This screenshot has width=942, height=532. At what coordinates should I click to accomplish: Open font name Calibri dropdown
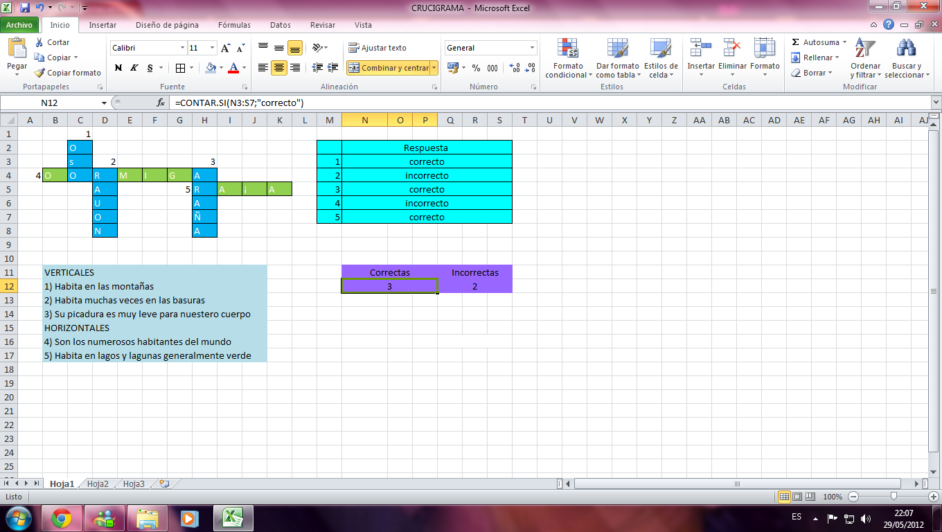click(183, 48)
